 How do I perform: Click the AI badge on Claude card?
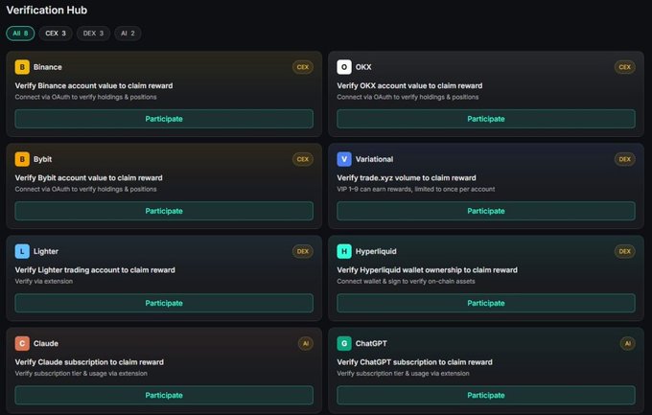(306, 343)
